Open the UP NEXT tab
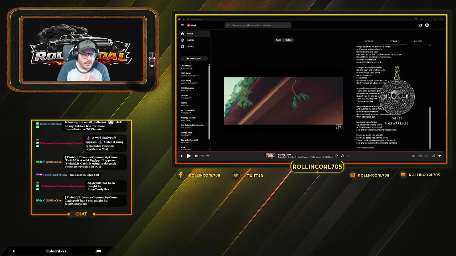The width and height of the screenshot is (456, 256). tap(369, 41)
